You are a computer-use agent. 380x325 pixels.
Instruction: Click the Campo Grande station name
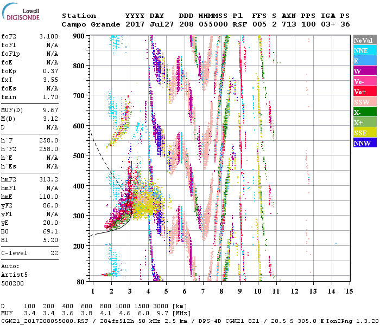tap(87, 24)
